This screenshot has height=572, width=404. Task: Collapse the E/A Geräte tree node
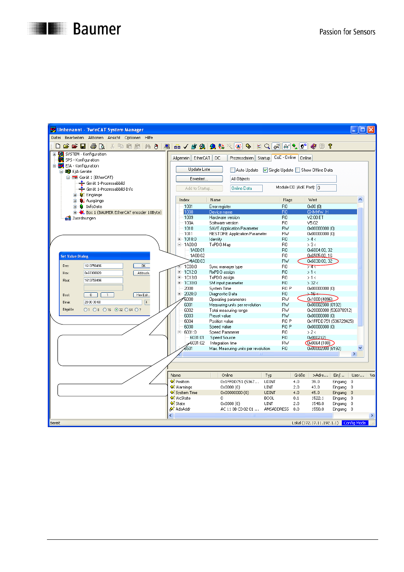61,172
